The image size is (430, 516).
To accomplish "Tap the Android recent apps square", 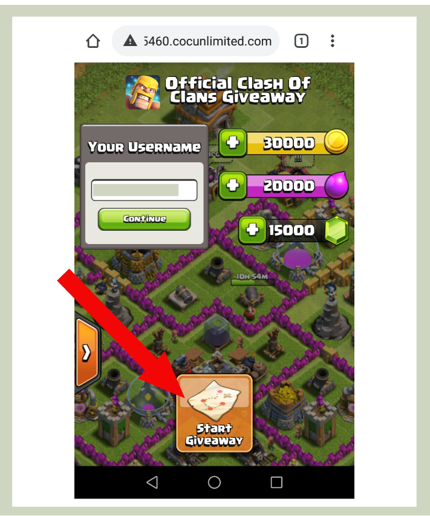I will (276, 483).
